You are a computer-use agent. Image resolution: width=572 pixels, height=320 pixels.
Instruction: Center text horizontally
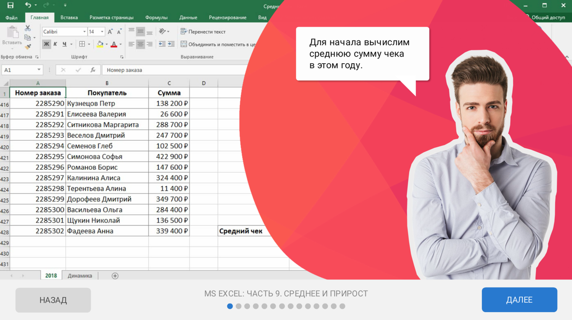tap(140, 44)
